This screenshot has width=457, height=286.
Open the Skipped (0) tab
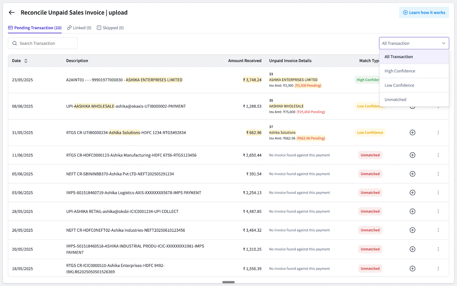pos(110,28)
